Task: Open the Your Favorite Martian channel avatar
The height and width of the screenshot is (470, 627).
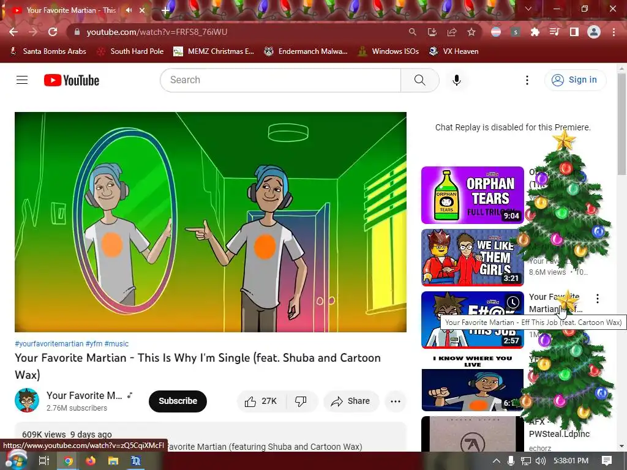Action: [27, 400]
